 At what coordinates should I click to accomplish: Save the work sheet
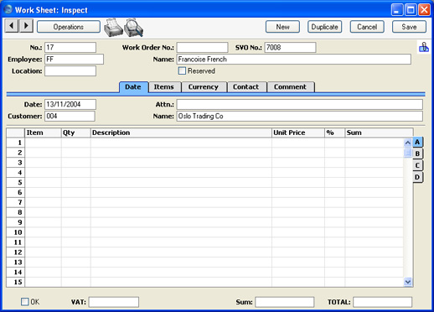click(409, 27)
